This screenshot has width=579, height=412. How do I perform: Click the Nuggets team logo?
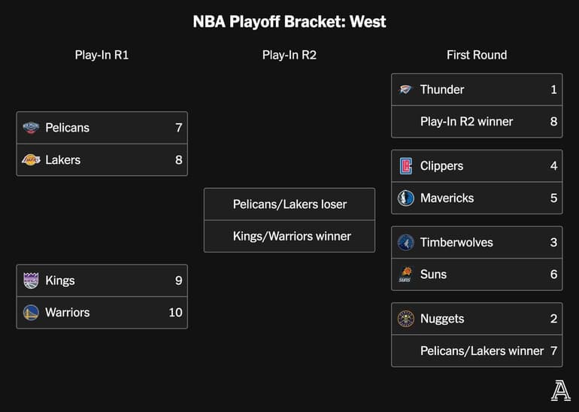coord(406,319)
